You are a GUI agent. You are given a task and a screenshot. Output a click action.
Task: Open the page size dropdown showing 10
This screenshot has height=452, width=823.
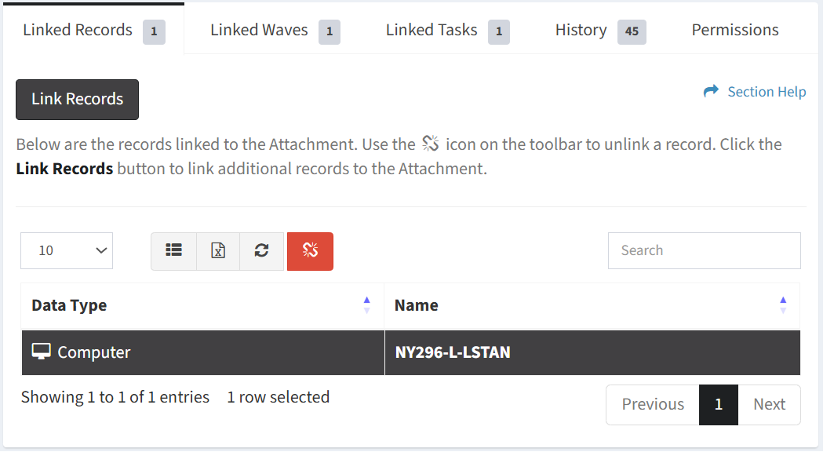coord(67,250)
